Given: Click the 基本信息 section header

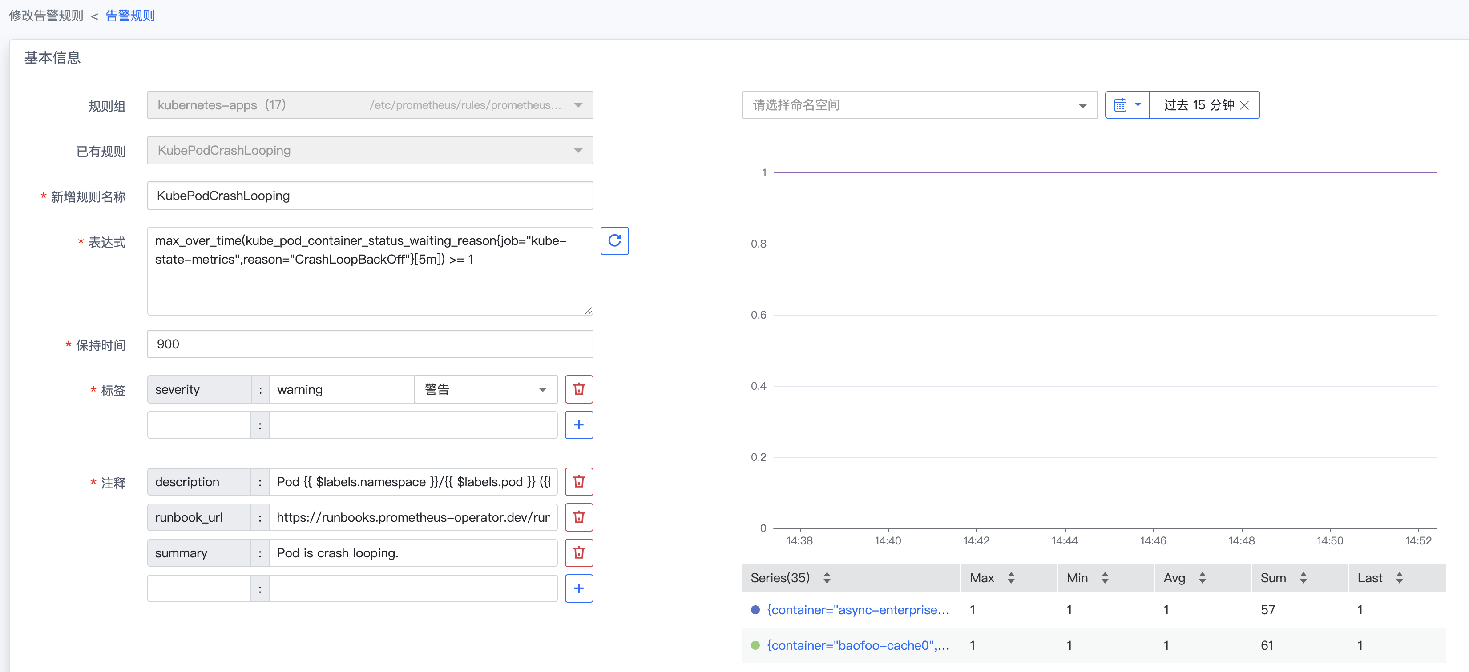Looking at the screenshot, I should 52,57.
